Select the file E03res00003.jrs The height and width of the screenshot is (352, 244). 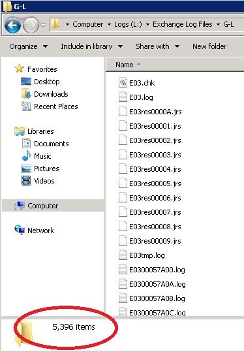155,155
